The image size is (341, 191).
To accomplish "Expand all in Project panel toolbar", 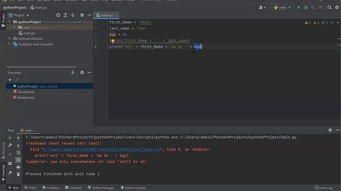I will (66, 15).
